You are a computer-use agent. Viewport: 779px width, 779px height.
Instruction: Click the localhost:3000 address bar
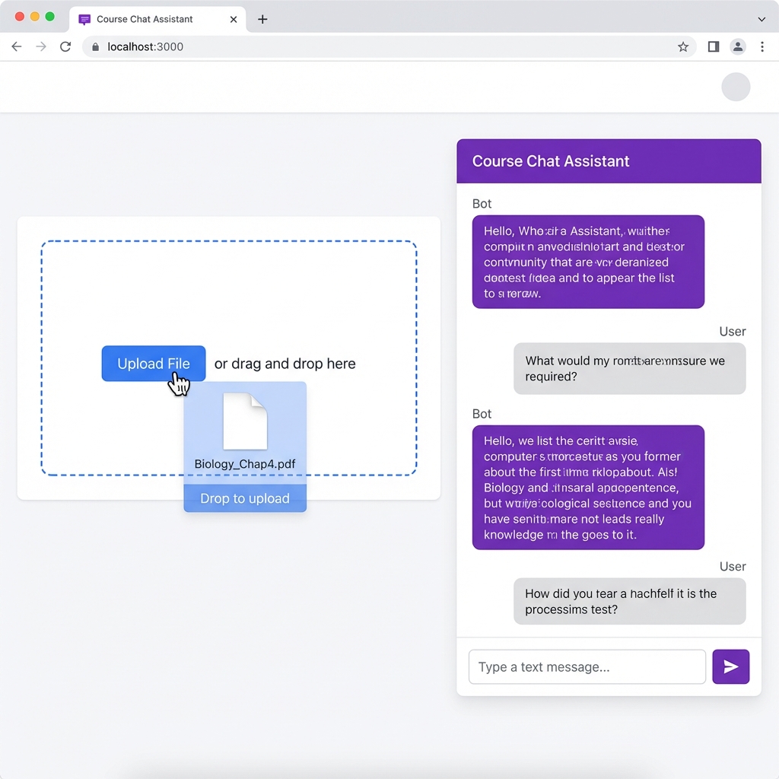pos(380,46)
